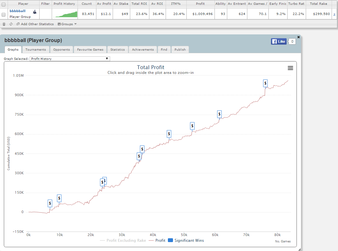Toggle the Profit legend series
Screen dimensions: 338x251
coord(157,240)
